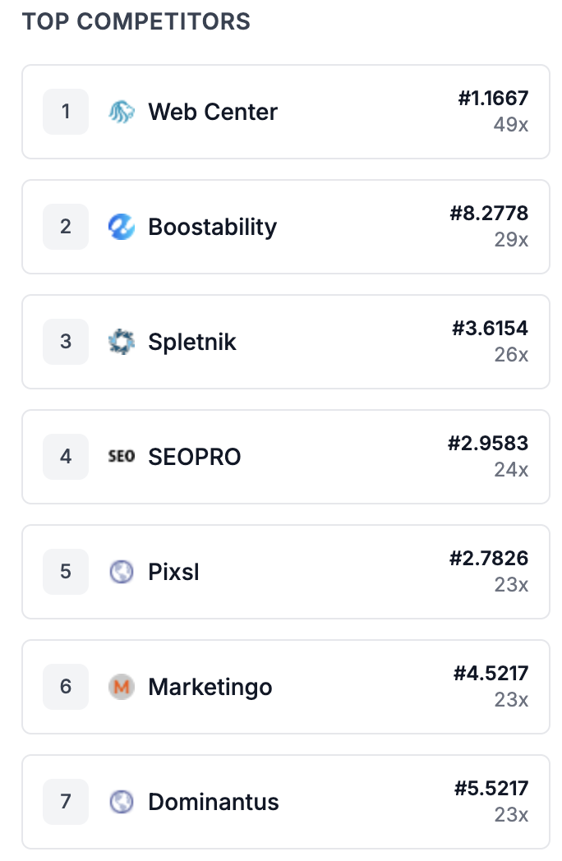Click the Boostability logo icon
Viewport: 562px width, 861px height.
tap(122, 227)
